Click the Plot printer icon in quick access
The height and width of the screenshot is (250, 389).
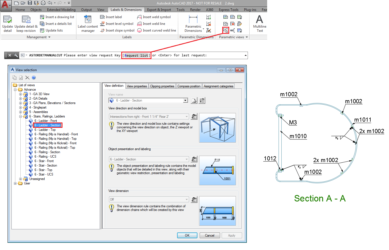43,3
